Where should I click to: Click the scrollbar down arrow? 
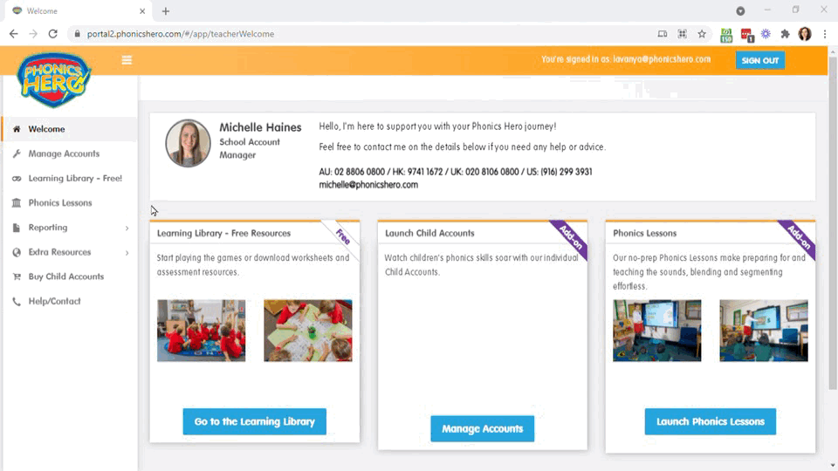(833, 466)
